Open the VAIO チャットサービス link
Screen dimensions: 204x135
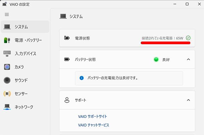[94, 125]
